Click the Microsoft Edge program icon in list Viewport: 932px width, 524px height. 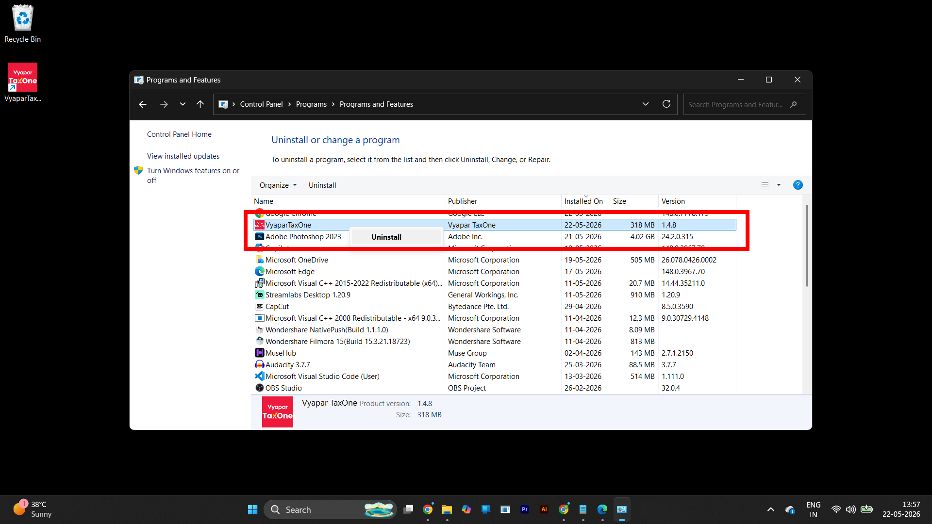pyautogui.click(x=260, y=272)
